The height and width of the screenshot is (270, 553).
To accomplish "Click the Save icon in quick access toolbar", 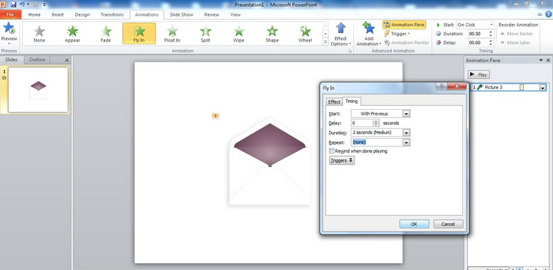I will tap(13, 5).
